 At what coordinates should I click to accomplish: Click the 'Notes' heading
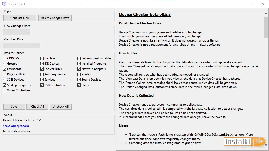click(124, 126)
